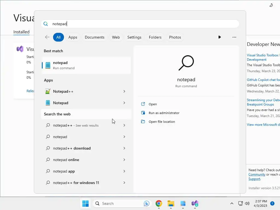
Task: Open 'Streamlining your Debu...' news link
Action: [x=263, y=102]
